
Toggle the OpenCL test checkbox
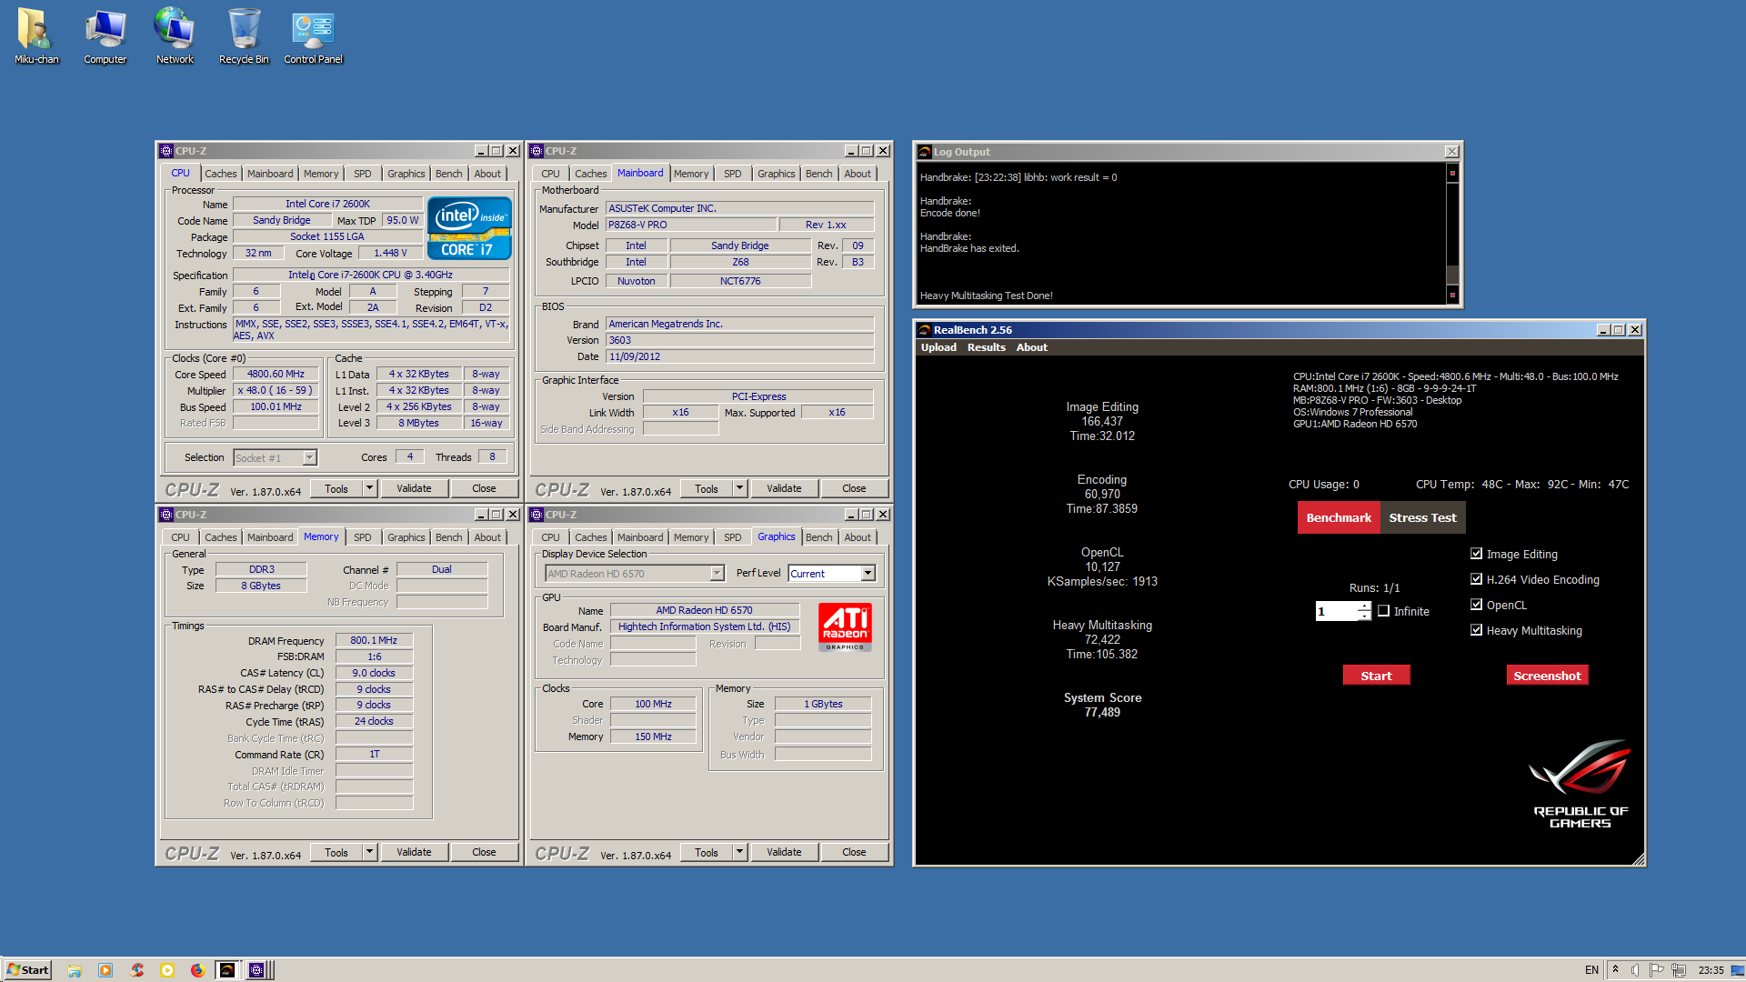coord(1476,605)
